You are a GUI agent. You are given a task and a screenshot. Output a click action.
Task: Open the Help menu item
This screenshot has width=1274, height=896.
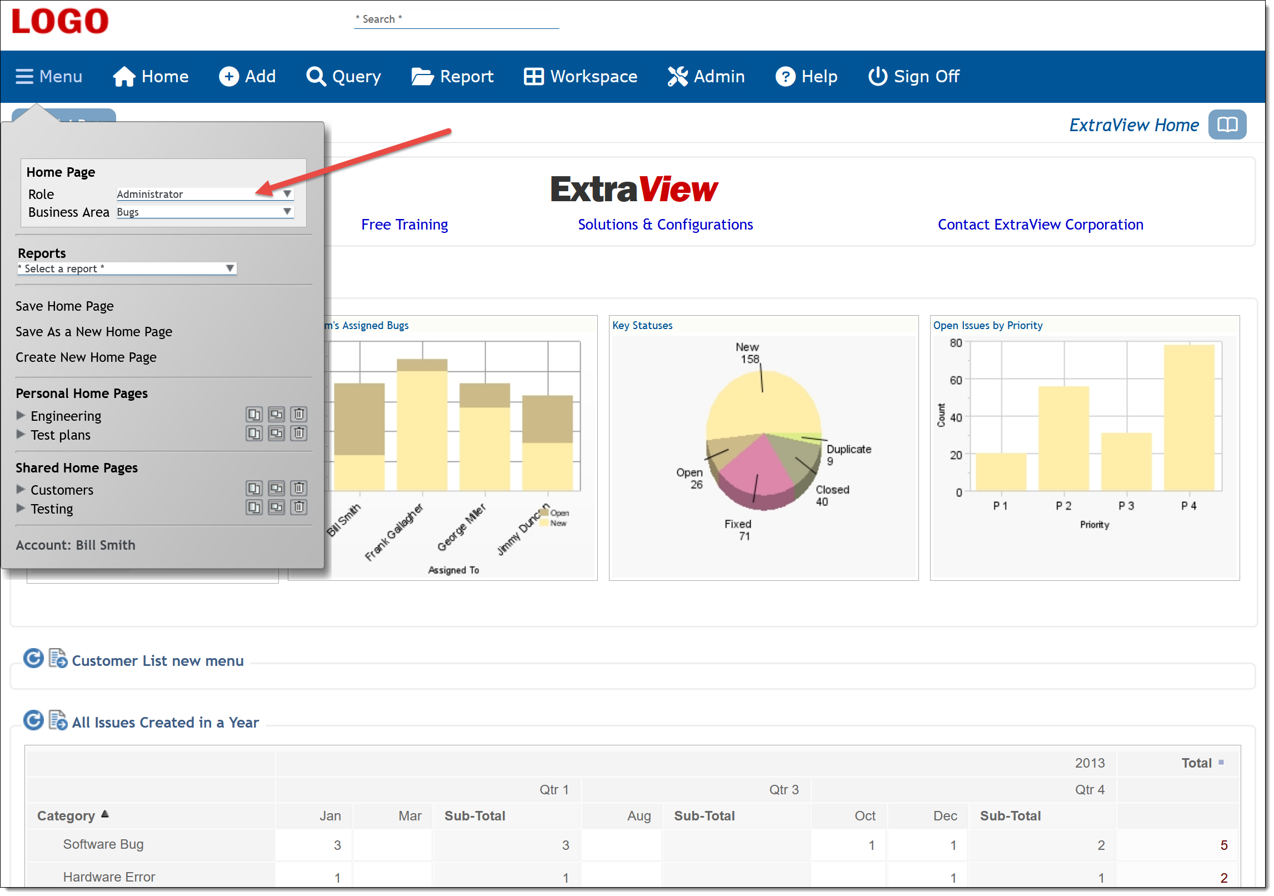(806, 76)
